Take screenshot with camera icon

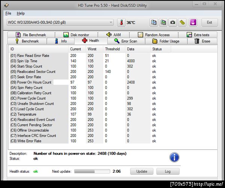point(172,22)
